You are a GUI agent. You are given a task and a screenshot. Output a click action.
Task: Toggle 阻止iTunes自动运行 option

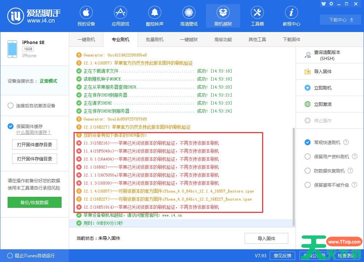pyautogui.click(x=10, y=255)
